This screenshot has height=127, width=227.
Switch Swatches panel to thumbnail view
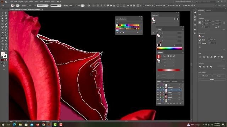(177, 19)
